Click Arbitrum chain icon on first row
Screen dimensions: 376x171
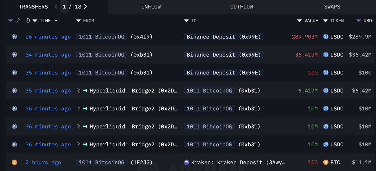[14, 37]
